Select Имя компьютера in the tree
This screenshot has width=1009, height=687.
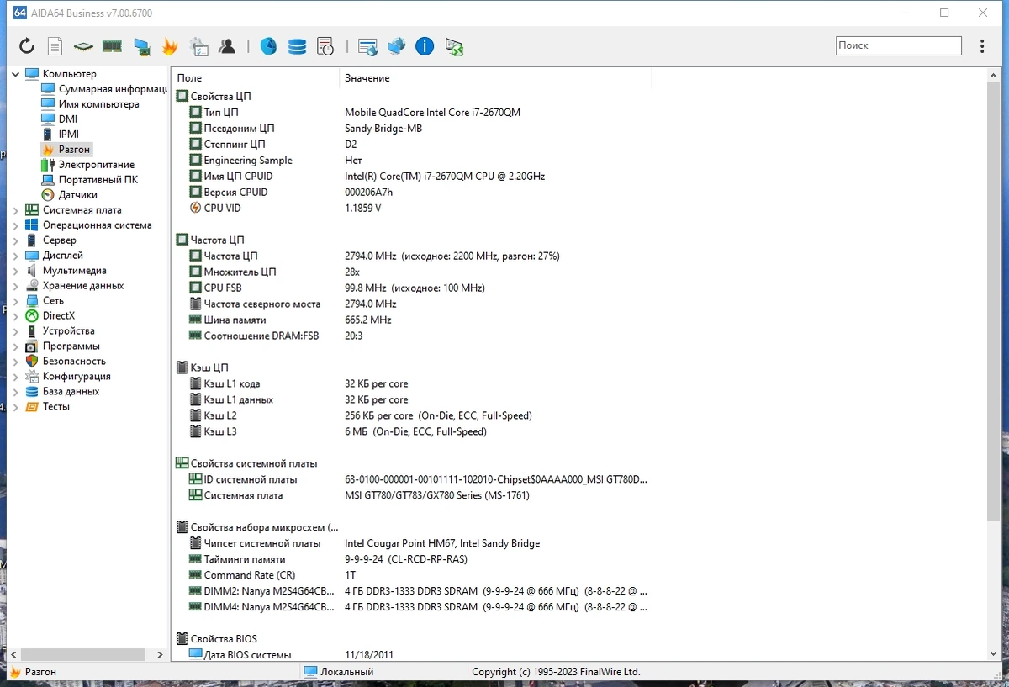91,104
